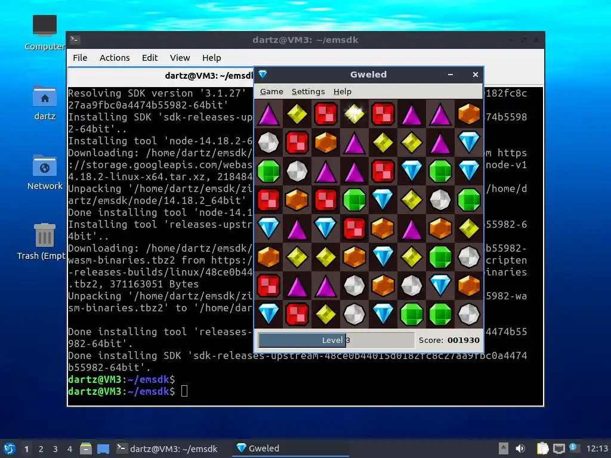Image resolution: width=611 pixels, height=458 pixels.
Task: Select the Network desktop icon
Action: coord(45,172)
